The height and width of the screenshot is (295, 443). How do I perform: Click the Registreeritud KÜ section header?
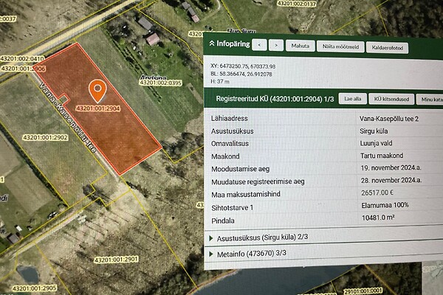tap(266, 98)
